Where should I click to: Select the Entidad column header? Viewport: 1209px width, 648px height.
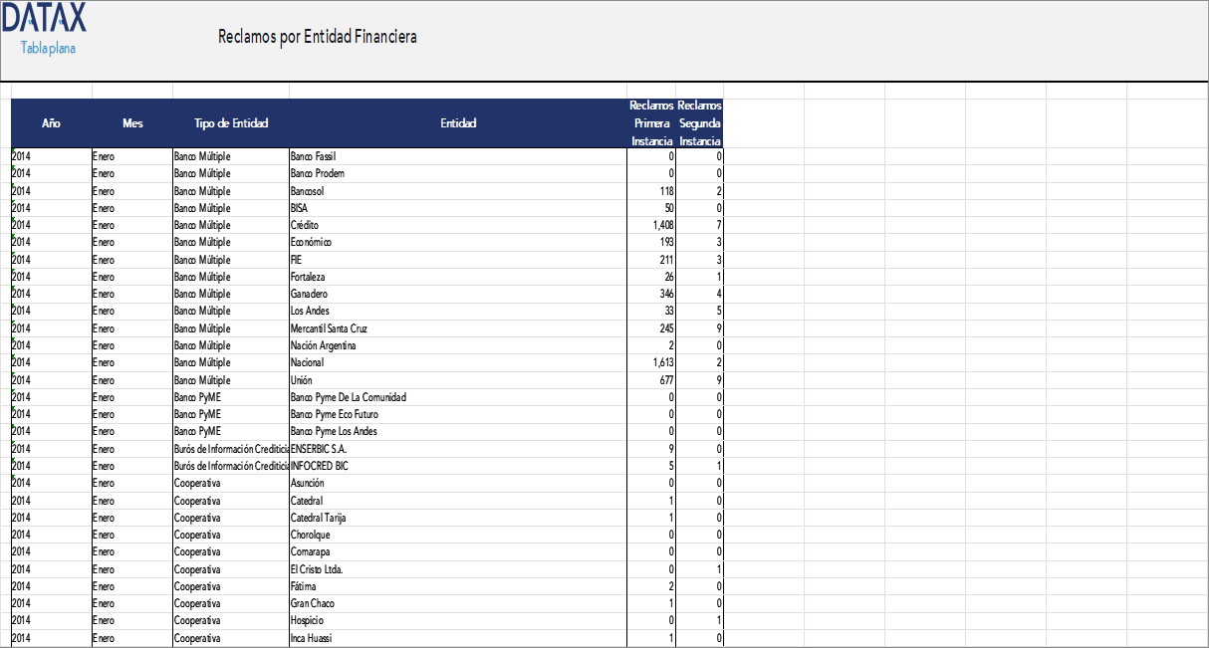click(458, 123)
